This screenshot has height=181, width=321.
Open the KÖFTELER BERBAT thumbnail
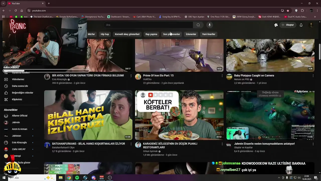[179, 115]
